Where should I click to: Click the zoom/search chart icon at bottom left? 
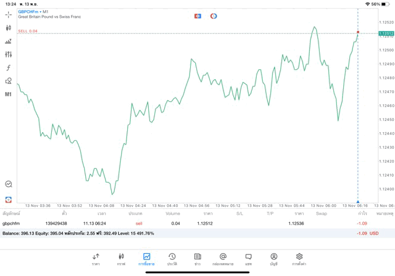click(x=8, y=184)
